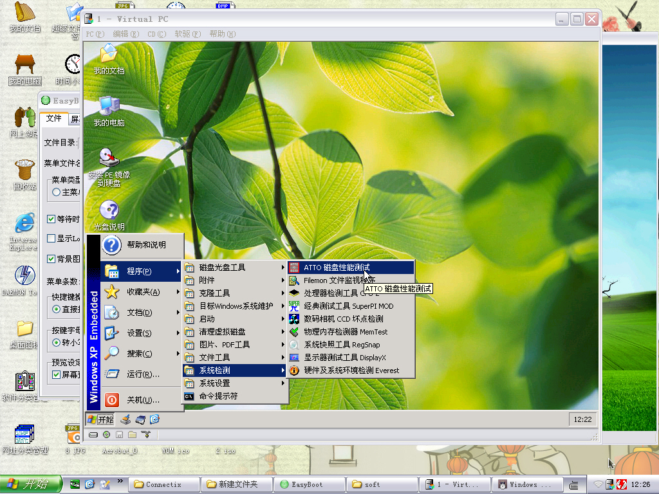This screenshot has height=494, width=659.
Task: Click the CD drive icon in Virtual PC status bar
Action: pos(106,435)
